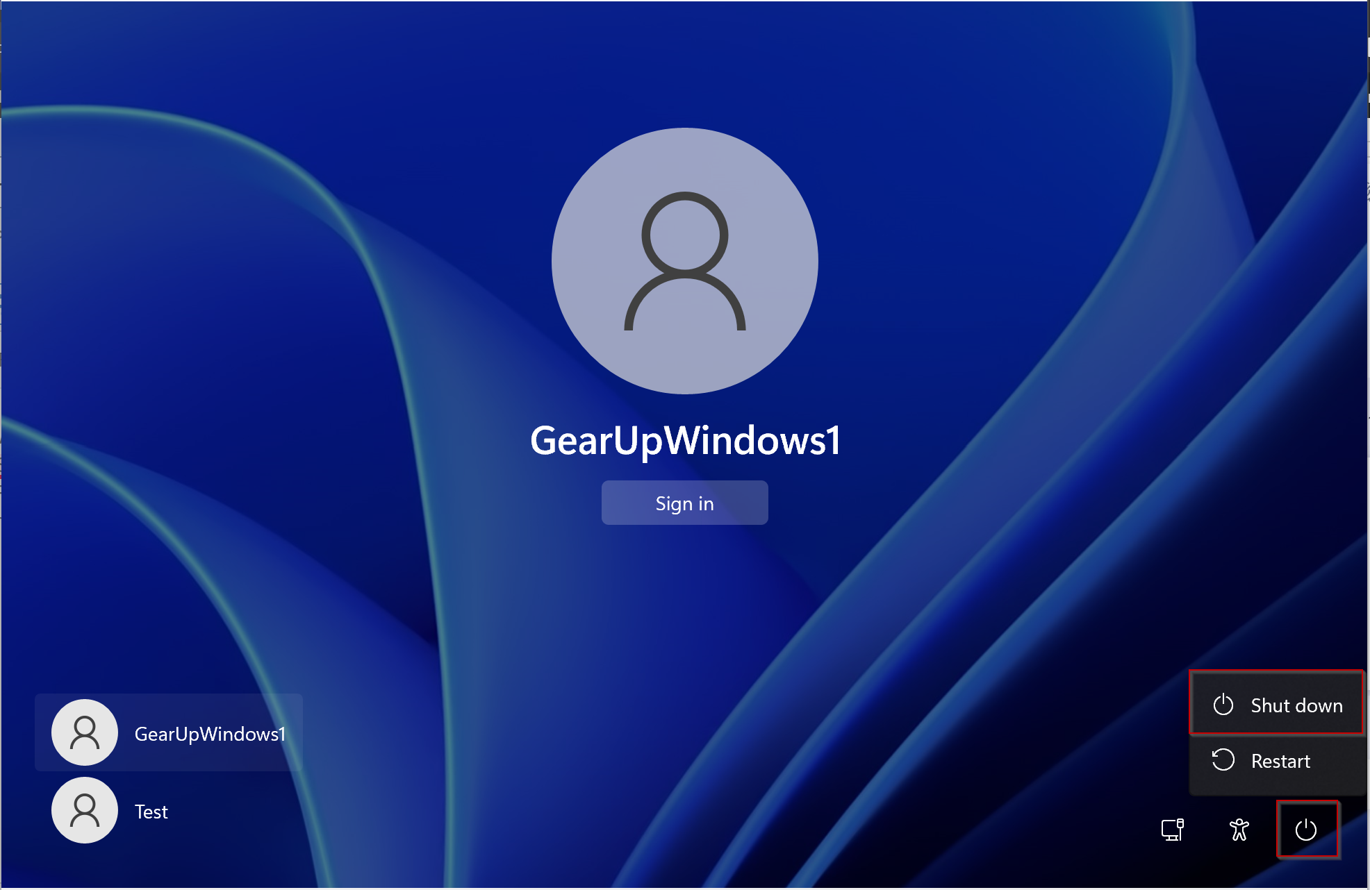The height and width of the screenshot is (890, 1370).
Task: Select Restart from the power menu
Action: click(1278, 761)
